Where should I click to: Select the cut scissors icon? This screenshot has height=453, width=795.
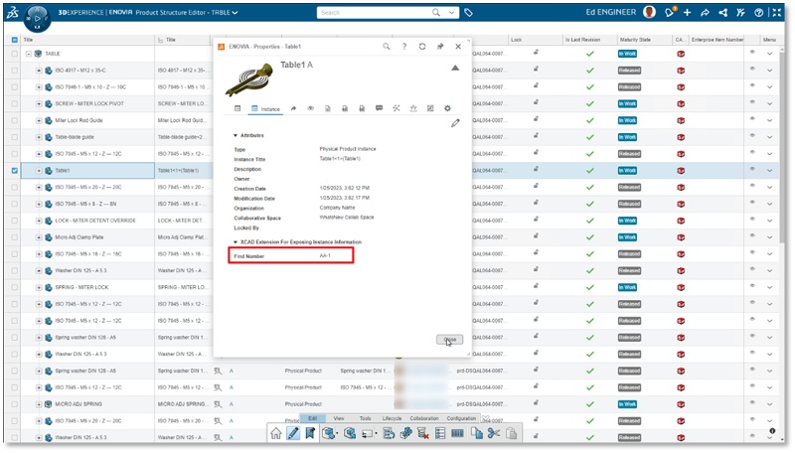click(494, 433)
